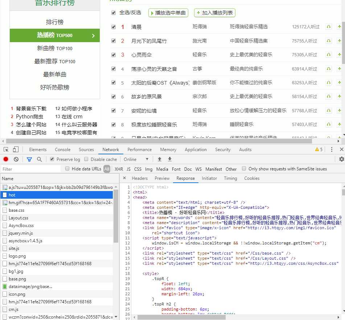Clear the network log icon
This screenshot has height=320, width=345.
(16, 159)
